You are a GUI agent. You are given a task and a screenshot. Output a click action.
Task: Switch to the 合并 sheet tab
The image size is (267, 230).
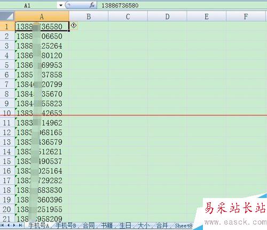(162, 226)
